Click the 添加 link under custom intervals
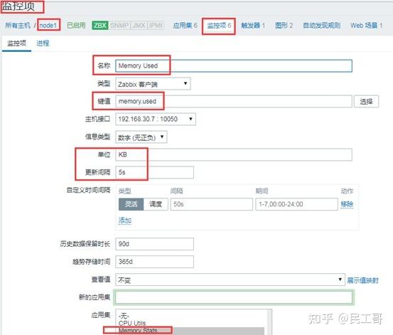Image resolution: width=393 pixels, height=335 pixels. (125, 220)
